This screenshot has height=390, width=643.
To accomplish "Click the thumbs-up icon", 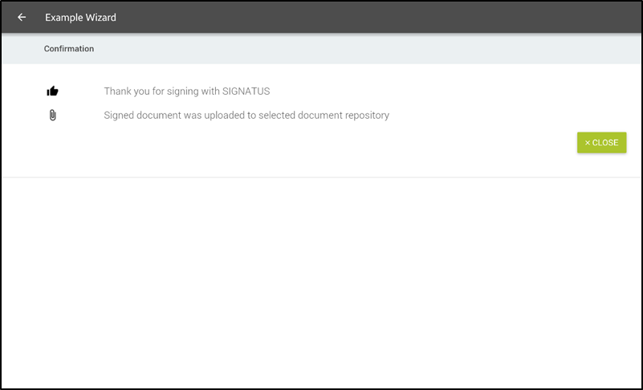I will 53,91.
